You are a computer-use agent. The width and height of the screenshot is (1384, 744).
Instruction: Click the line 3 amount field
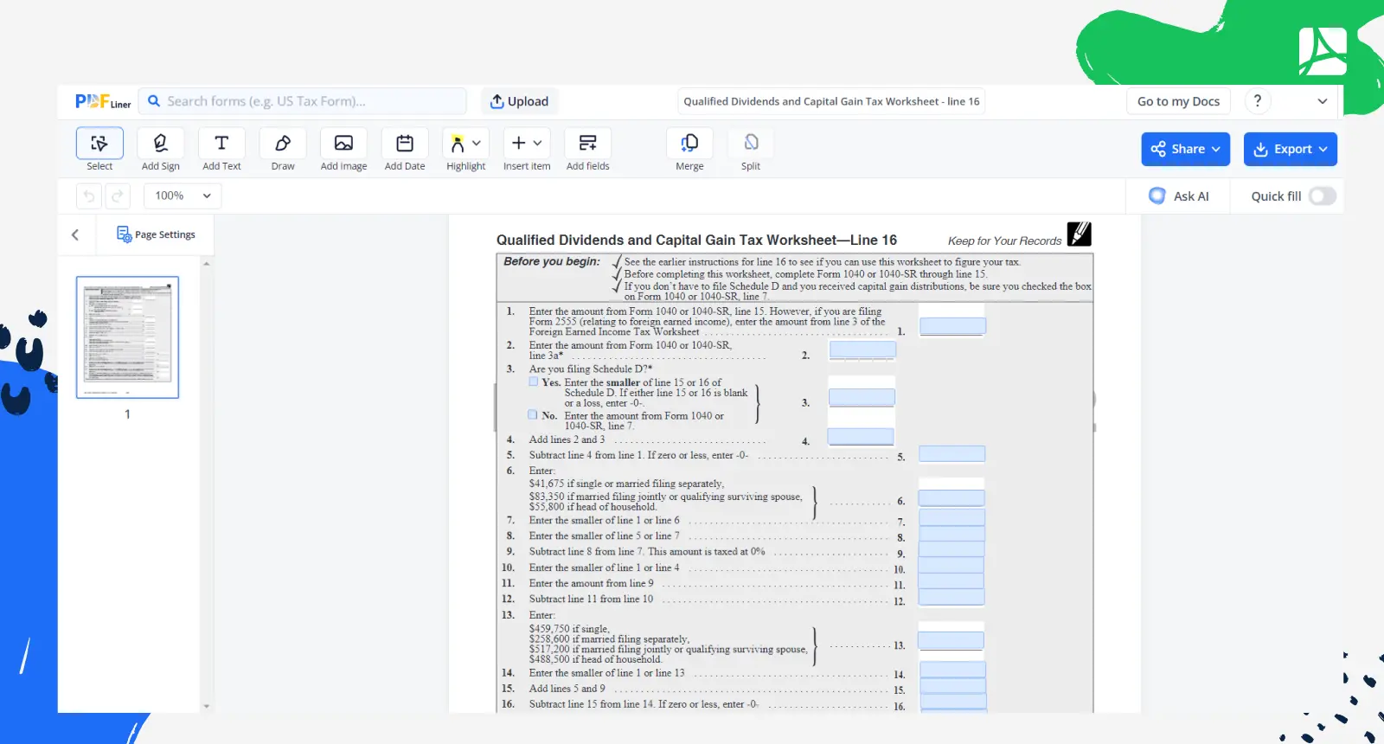tap(862, 397)
